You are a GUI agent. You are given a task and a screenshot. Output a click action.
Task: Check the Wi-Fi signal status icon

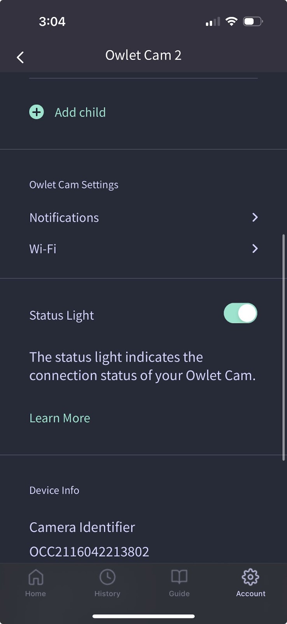click(231, 21)
